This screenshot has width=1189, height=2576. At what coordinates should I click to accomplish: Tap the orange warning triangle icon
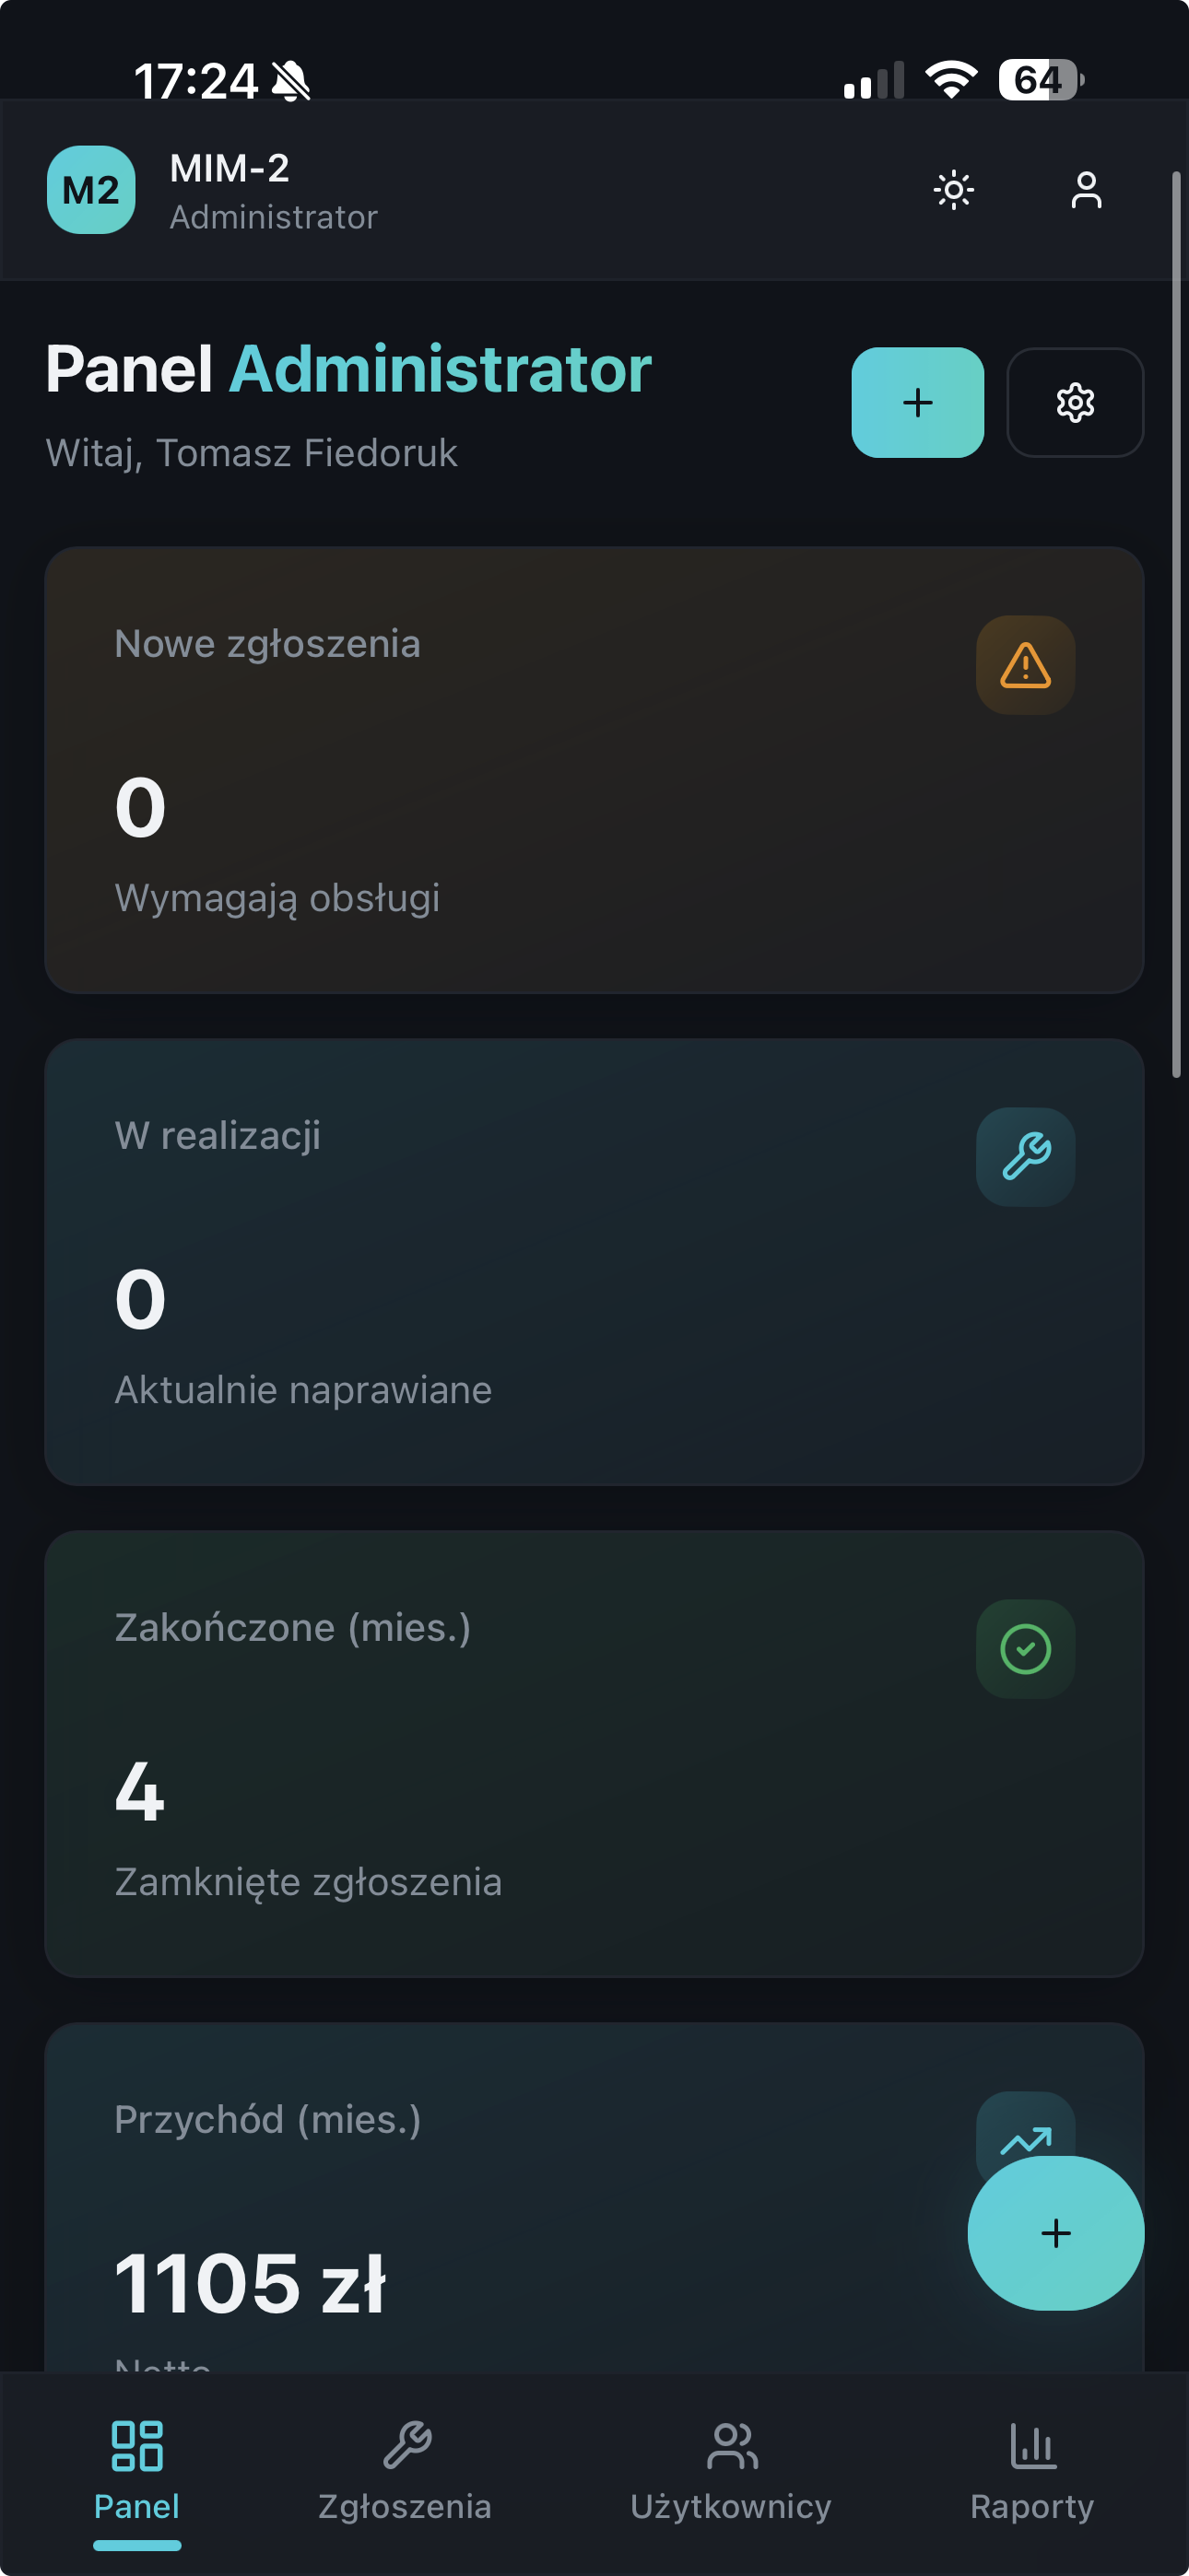(x=1025, y=665)
